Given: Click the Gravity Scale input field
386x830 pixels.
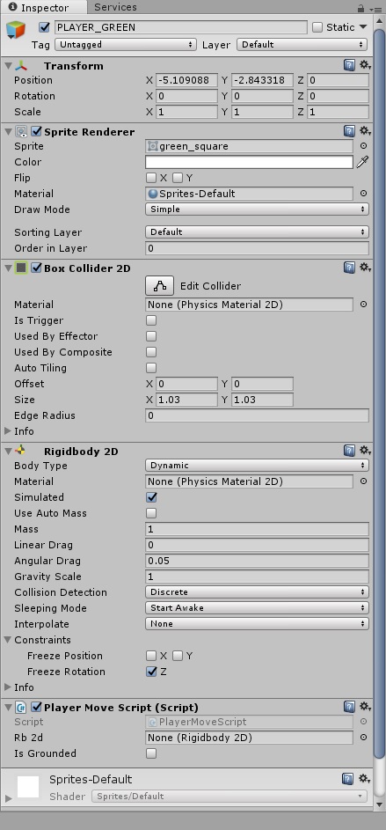Looking at the screenshot, I should tap(257, 577).
